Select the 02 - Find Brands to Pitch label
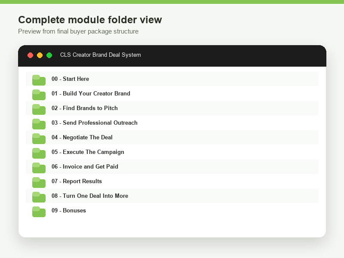344x258 pixels. click(84, 108)
